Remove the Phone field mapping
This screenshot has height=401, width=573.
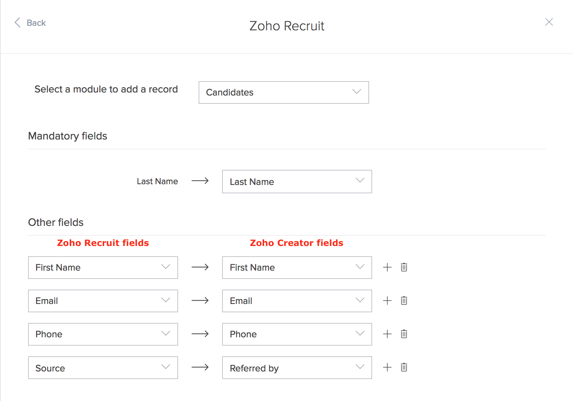tap(404, 334)
